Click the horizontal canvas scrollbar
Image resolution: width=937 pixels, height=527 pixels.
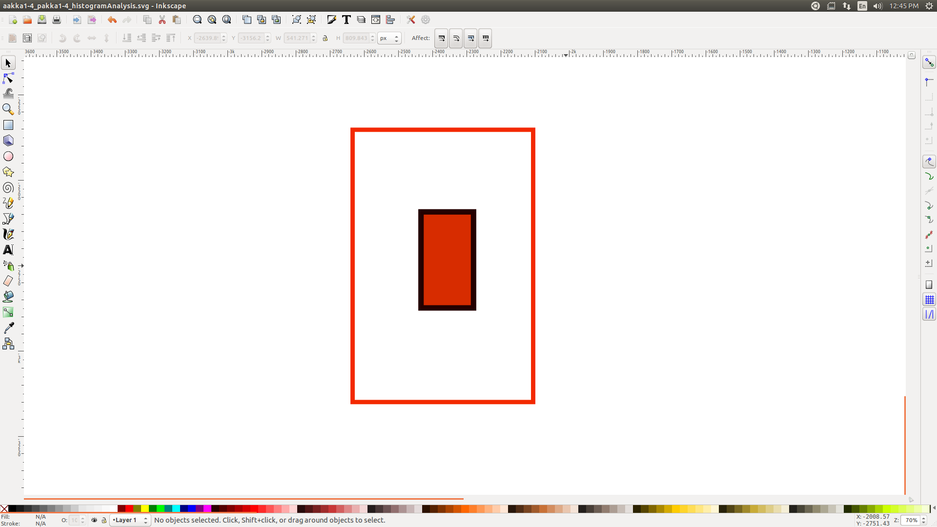click(x=244, y=499)
